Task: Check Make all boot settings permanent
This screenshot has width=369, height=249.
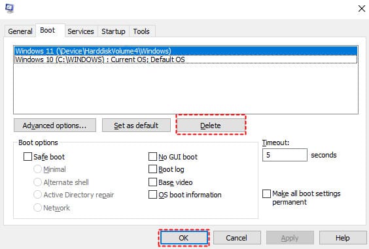Action: [266, 193]
